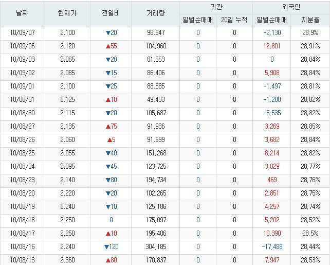Select the date 10/08/26

click(22, 139)
